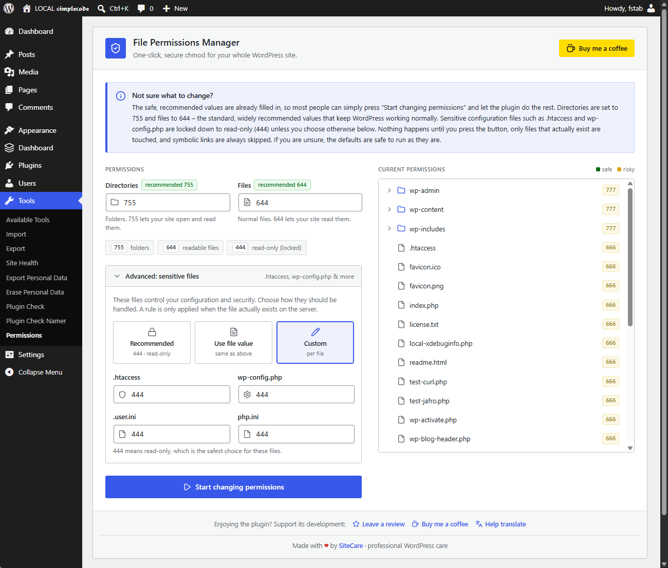The height and width of the screenshot is (568, 668).
Task: Click the wp-includes folder icon
Action: 401,228
